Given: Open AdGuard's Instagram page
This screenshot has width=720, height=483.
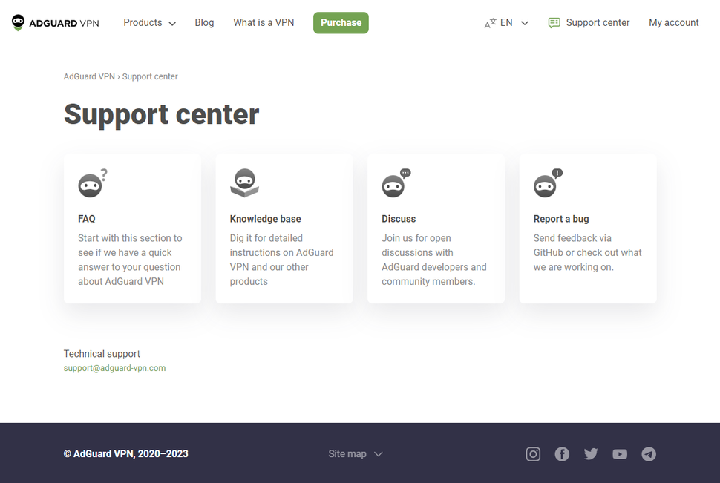Looking at the screenshot, I should 533,453.
